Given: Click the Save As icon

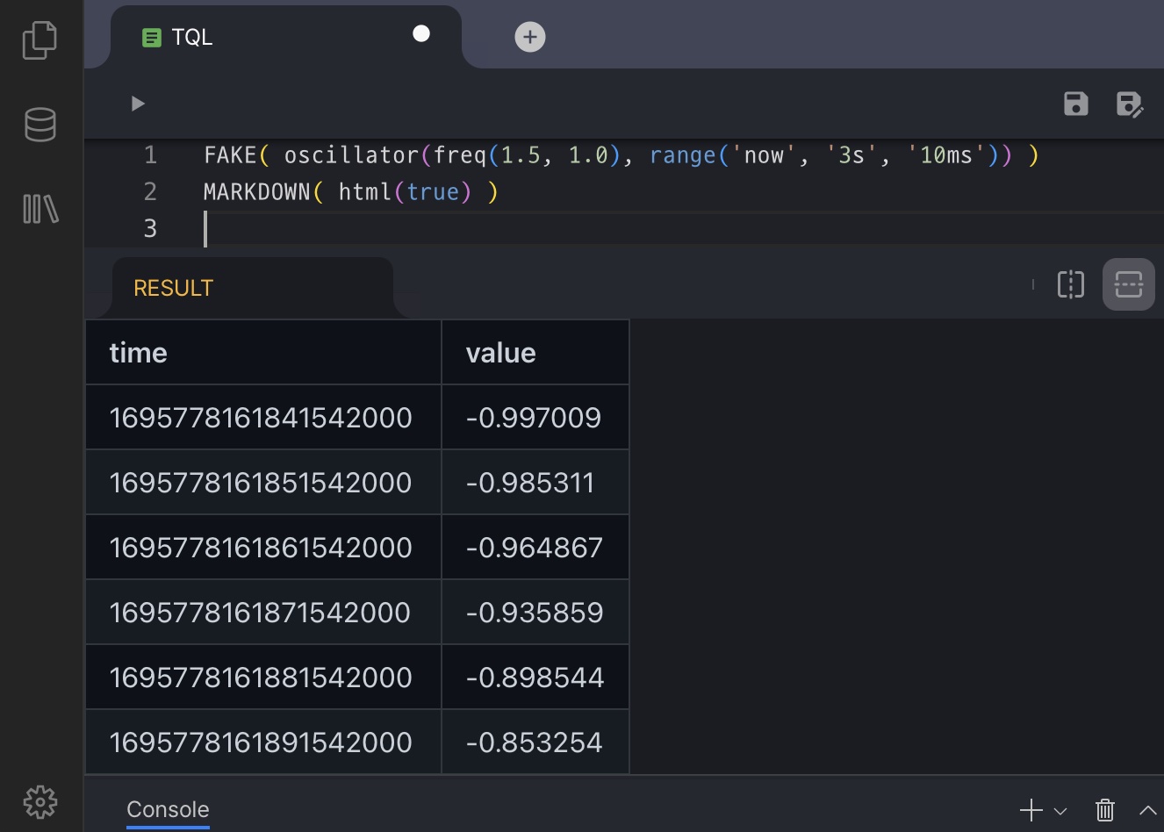Looking at the screenshot, I should (x=1129, y=104).
